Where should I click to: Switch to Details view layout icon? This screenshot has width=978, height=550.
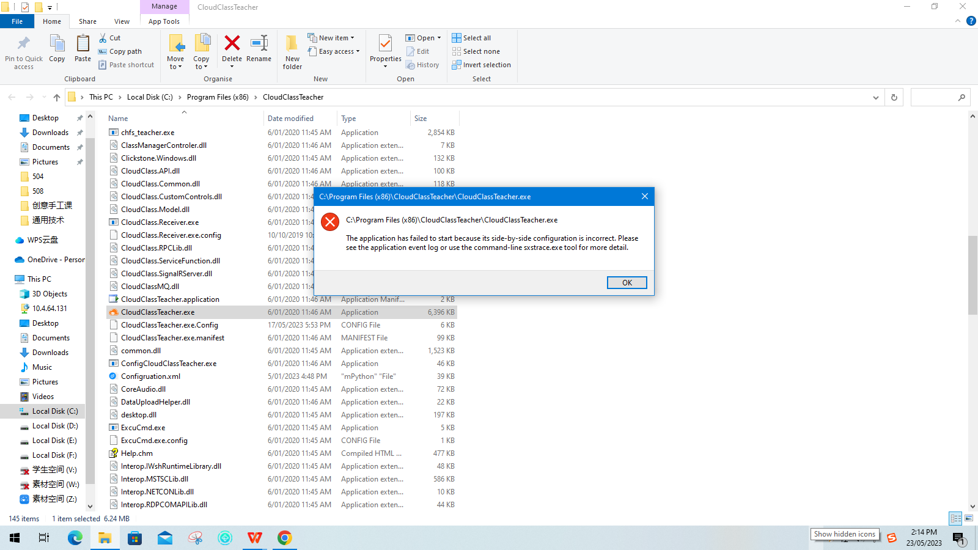click(x=955, y=518)
